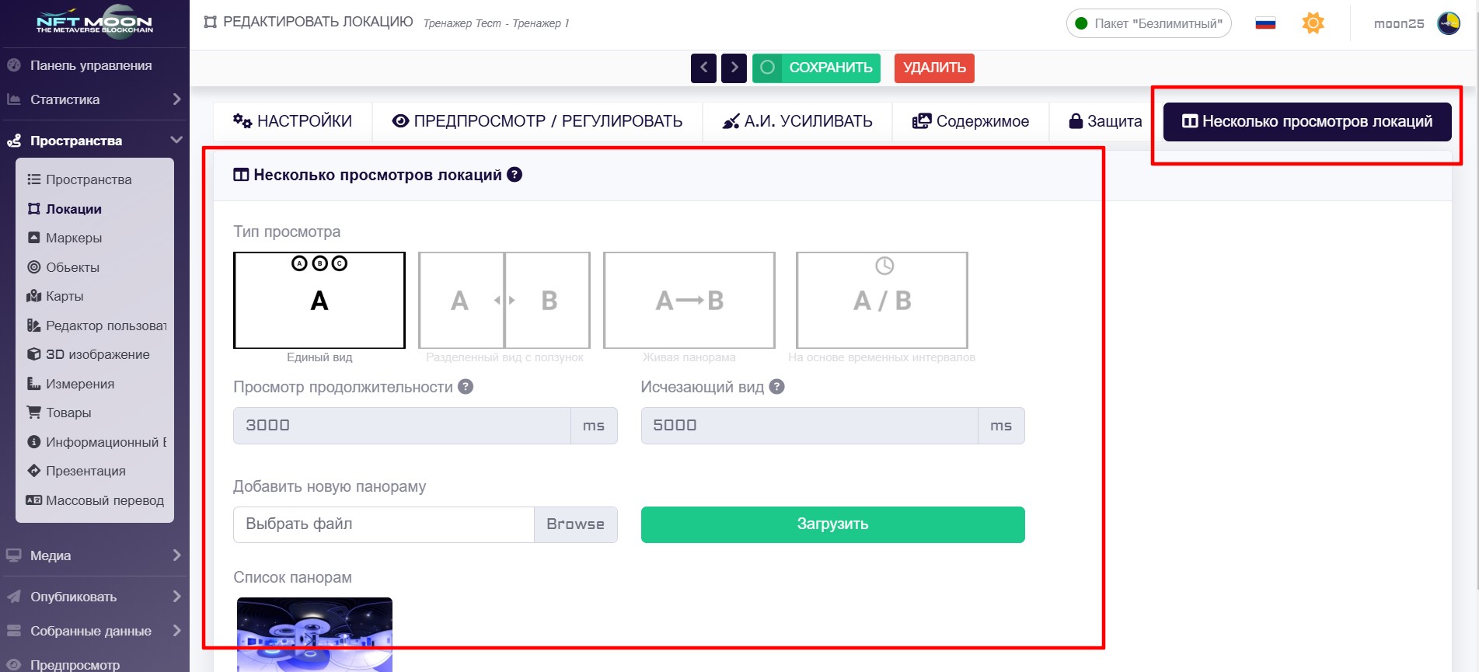
Task: Click help icon next to Исчезающий вид
Action: click(776, 387)
